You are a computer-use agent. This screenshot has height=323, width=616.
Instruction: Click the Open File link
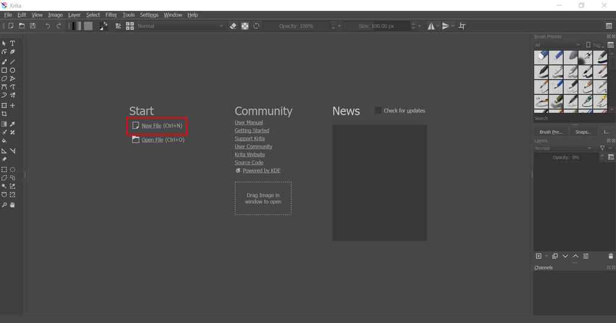click(x=152, y=140)
